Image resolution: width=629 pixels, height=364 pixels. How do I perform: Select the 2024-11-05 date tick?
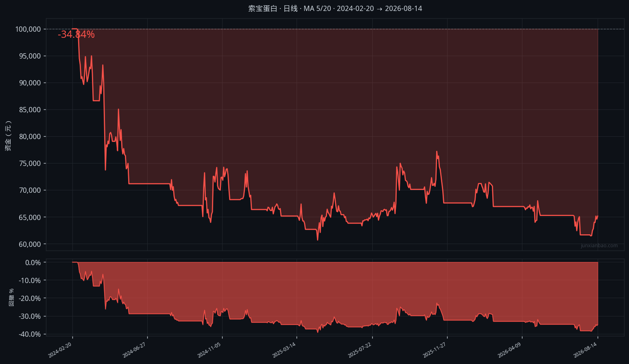210,350
